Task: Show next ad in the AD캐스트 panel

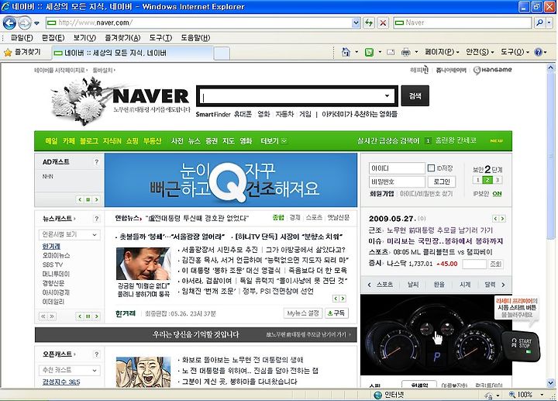Action: coord(96,199)
